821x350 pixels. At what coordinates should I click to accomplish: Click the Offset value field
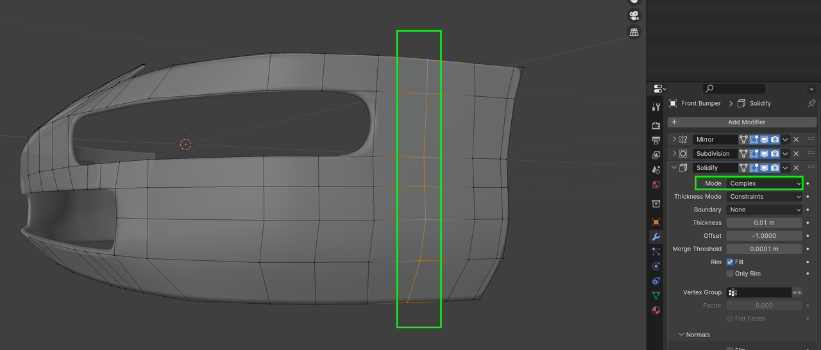pyautogui.click(x=764, y=236)
